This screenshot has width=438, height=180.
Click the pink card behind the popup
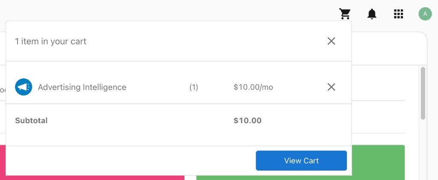pos(86,177)
